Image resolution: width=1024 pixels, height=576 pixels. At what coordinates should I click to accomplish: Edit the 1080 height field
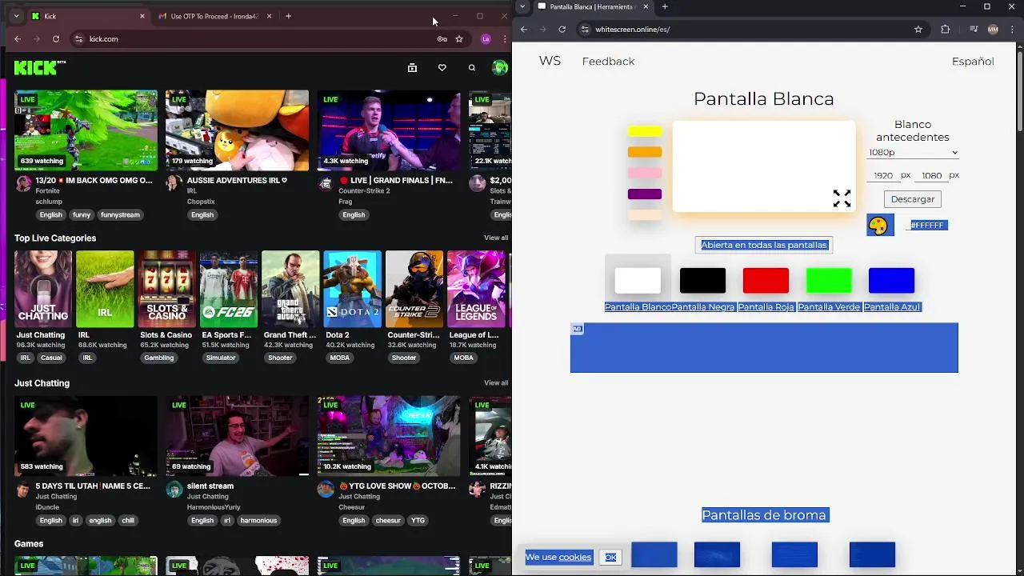tap(931, 175)
